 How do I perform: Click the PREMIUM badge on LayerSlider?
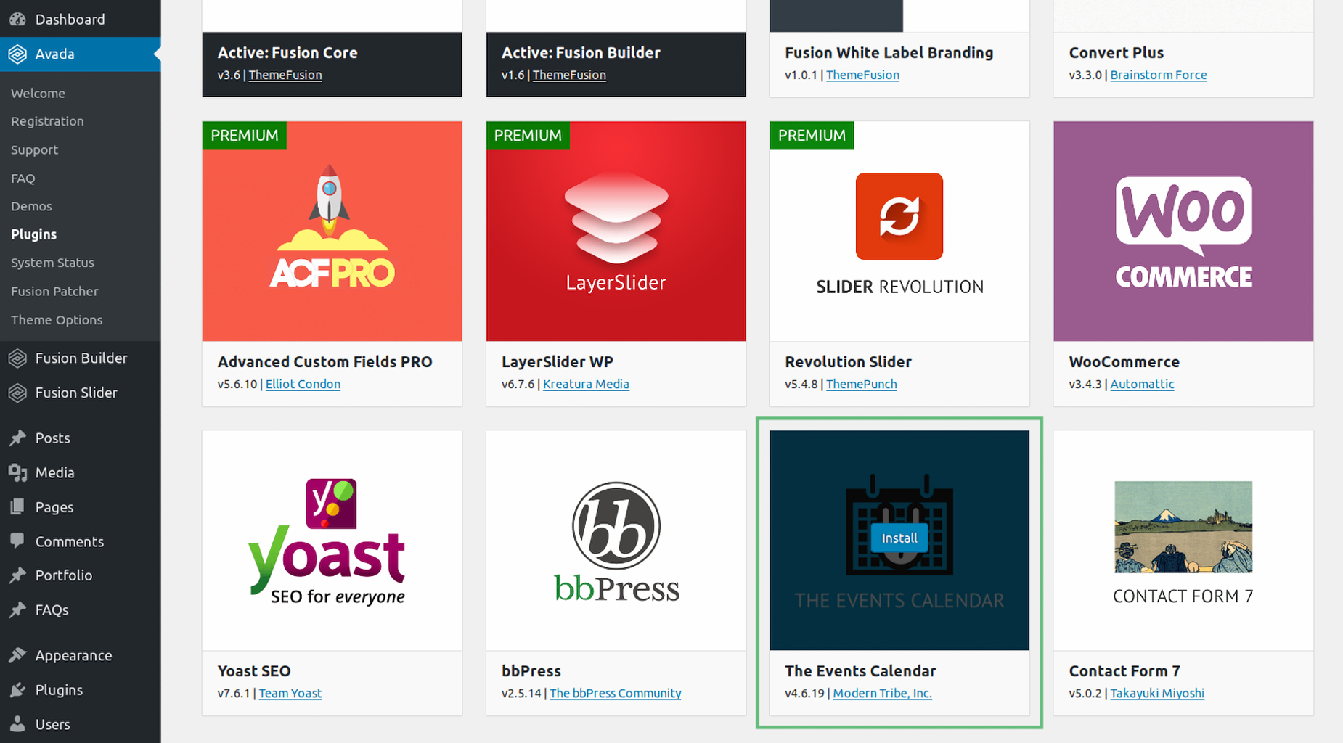coord(528,136)
